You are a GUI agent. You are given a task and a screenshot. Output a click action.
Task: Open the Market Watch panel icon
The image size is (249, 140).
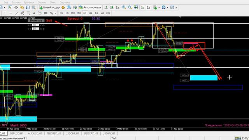(10, 7)
